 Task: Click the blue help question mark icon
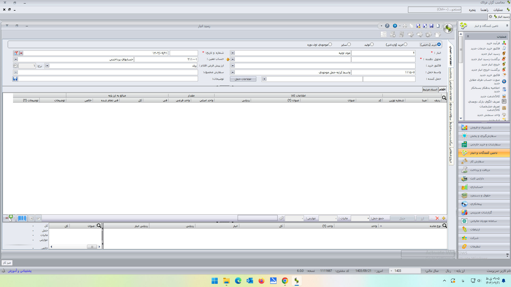click(395, 26)
